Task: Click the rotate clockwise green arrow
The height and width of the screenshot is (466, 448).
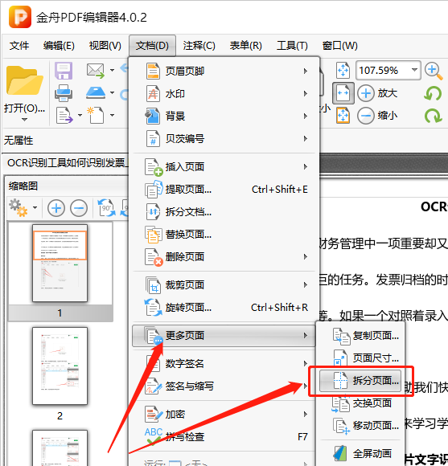Action: pyautogui.click(x=433, y=116)
